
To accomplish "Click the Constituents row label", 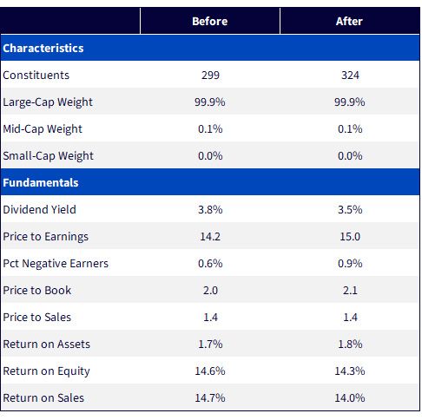I will click(x=36, y=75).
